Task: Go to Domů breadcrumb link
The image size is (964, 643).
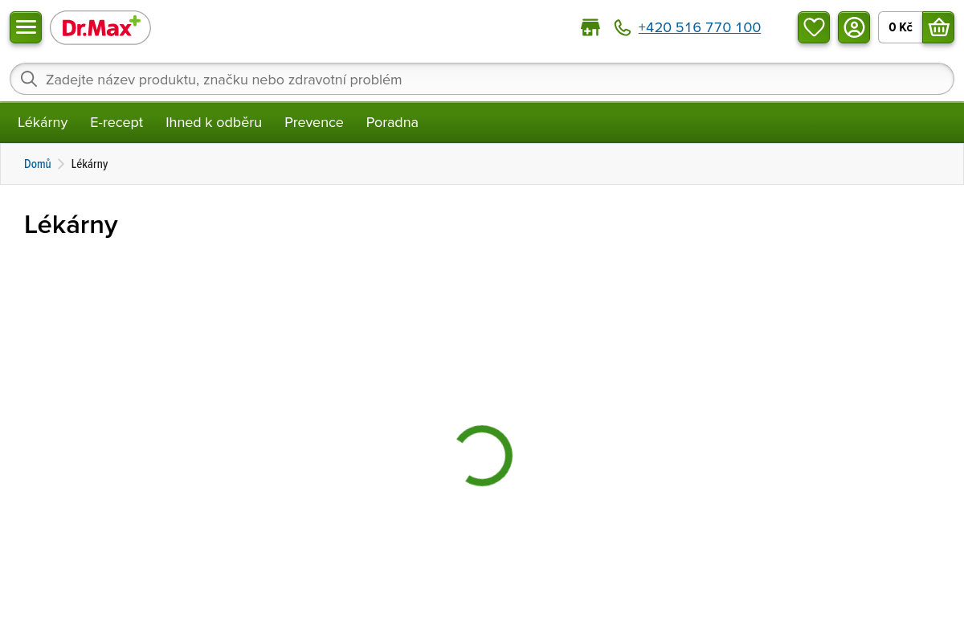Action: click(38, 164)
